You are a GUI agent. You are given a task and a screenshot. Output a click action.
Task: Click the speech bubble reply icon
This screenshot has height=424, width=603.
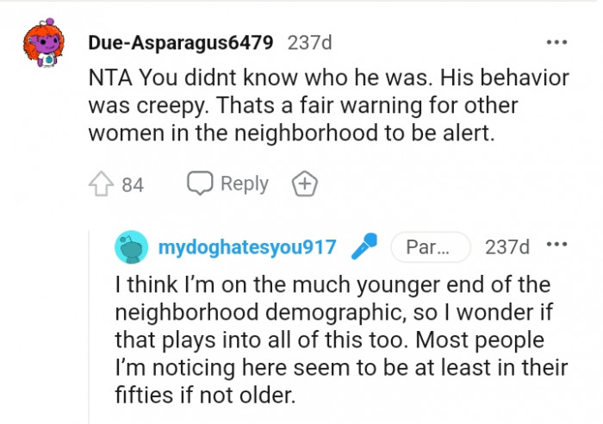(x=201, y=184)
